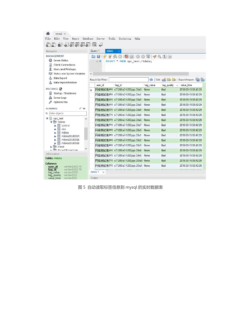The image size is (233, 330).
Task: Edit current row pencil icon
Action: tap(164, 80)
